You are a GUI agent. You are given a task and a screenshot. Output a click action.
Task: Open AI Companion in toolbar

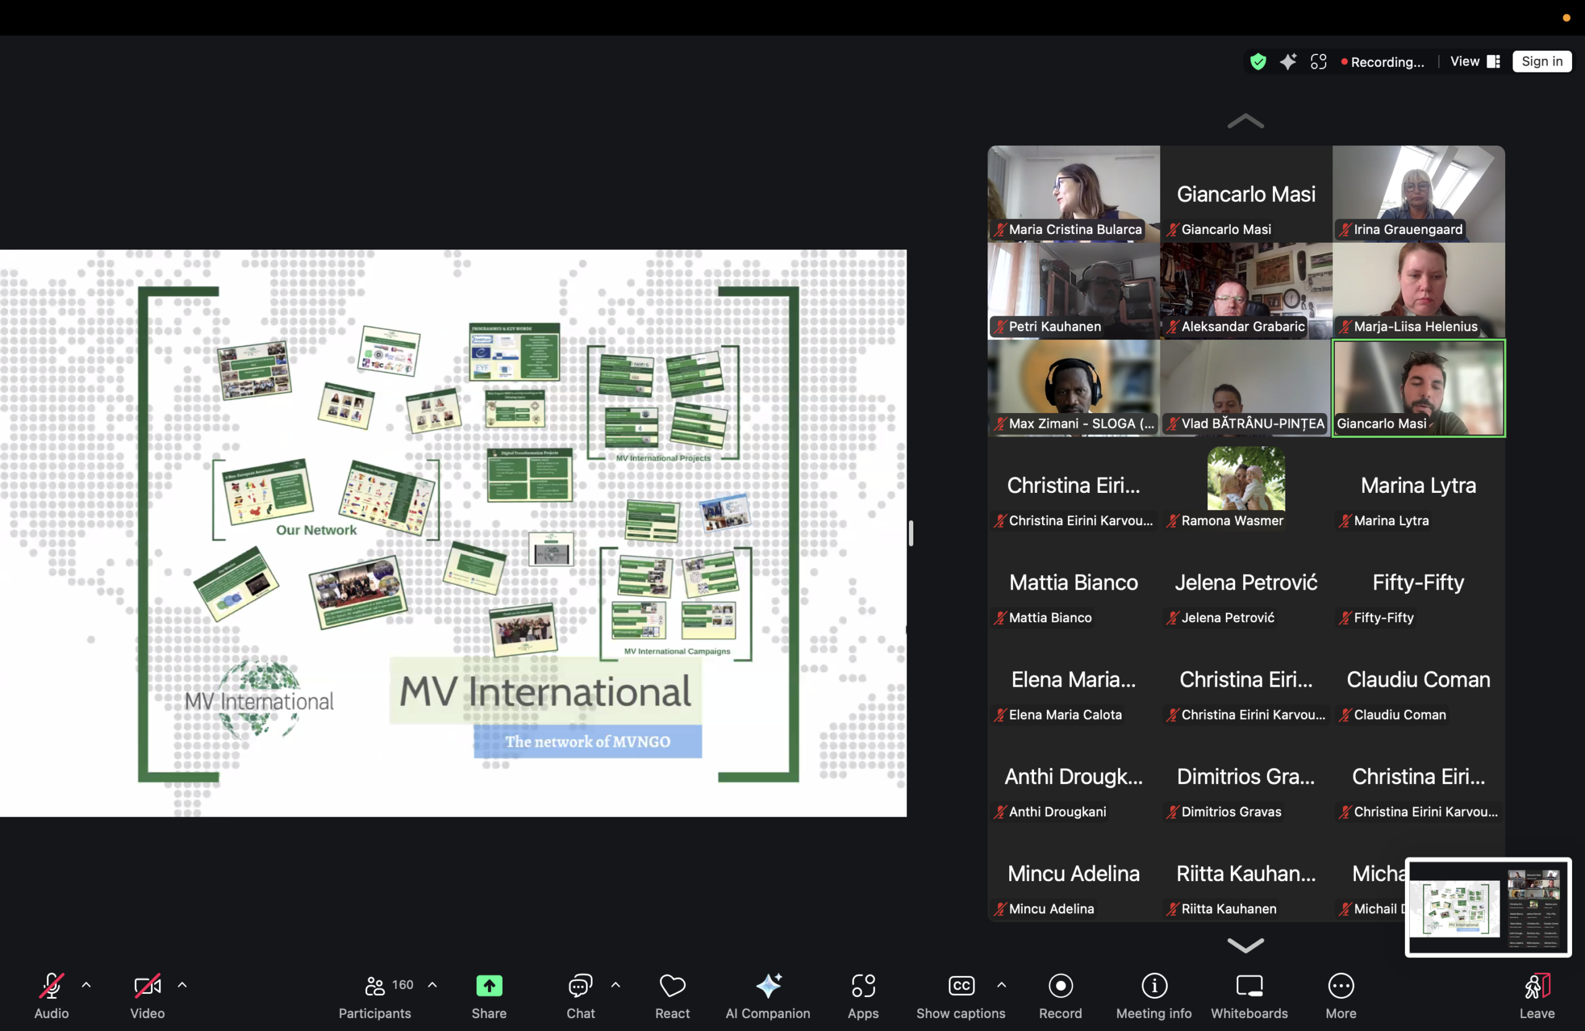pyautogui.click(x=768, y=995)
